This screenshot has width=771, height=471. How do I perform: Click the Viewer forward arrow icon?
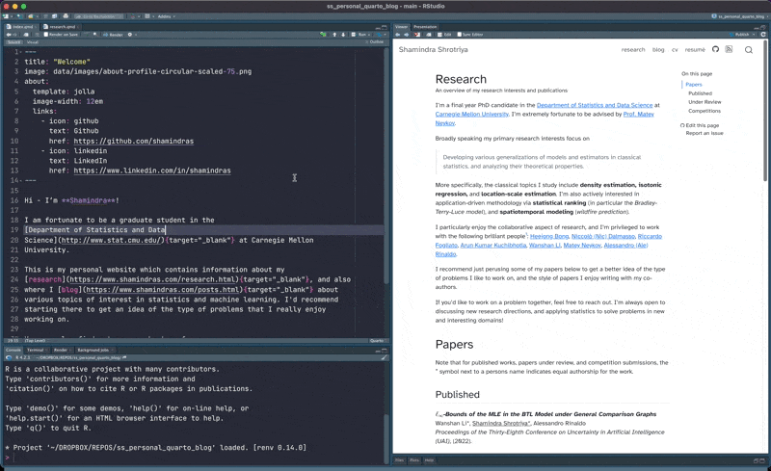406,35
